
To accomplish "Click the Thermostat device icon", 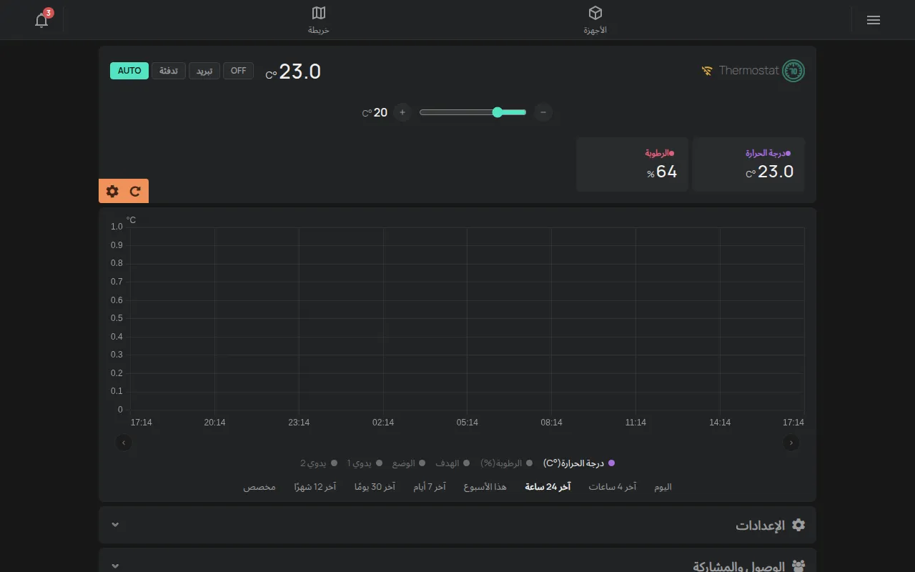I will pos(793,71).
